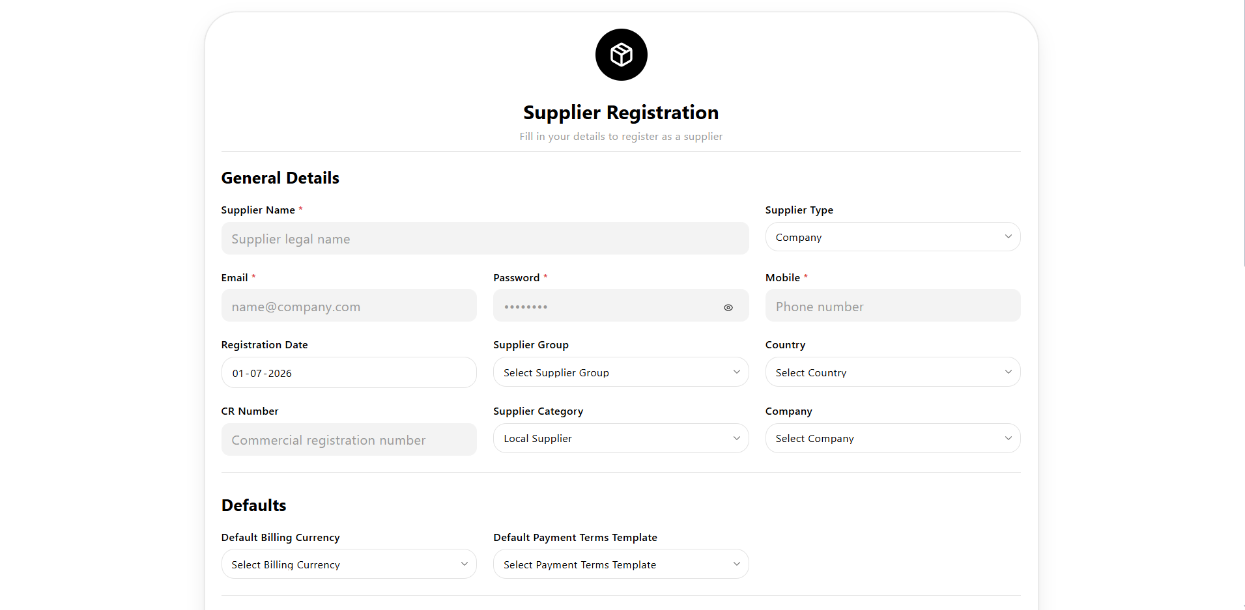The image size is (1245, 610).
Task: Open the Supplier Type dropdown
Action: pyautogui.click(x=893, y=237)
